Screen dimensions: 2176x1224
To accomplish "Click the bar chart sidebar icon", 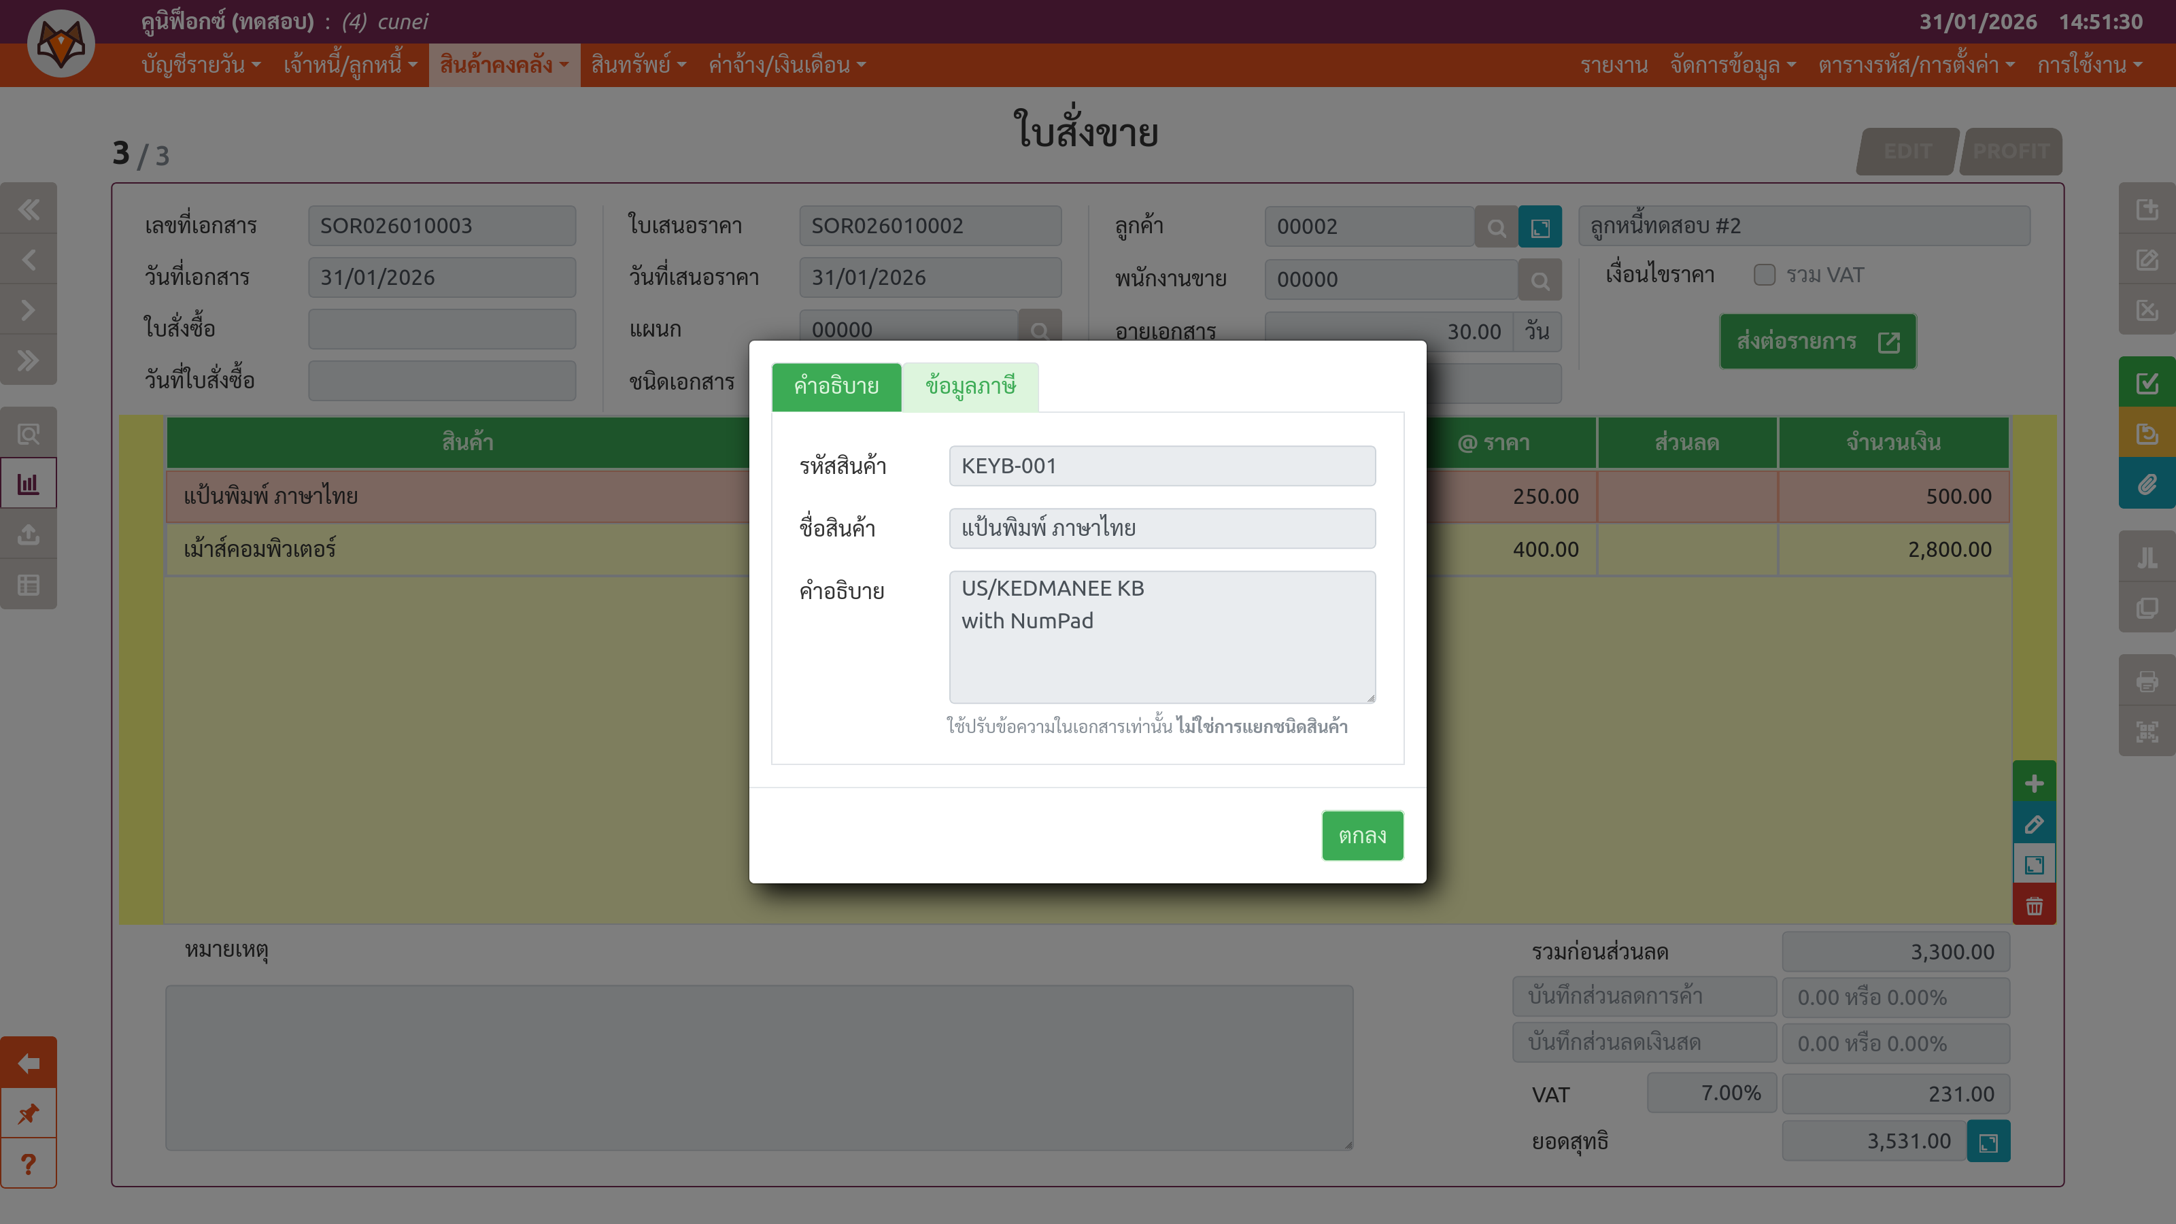I will tap(29, 484).
